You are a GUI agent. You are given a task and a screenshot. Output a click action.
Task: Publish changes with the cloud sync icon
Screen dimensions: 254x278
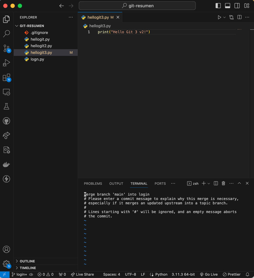point(31,275)
